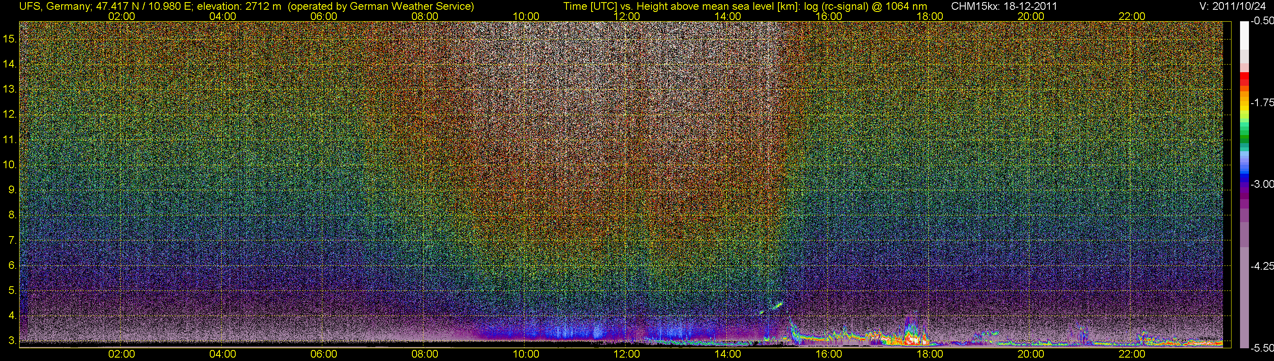Click the "04:00" label on the bottom time axis
Screen dimensions: 1274x361
coord(223,354)
